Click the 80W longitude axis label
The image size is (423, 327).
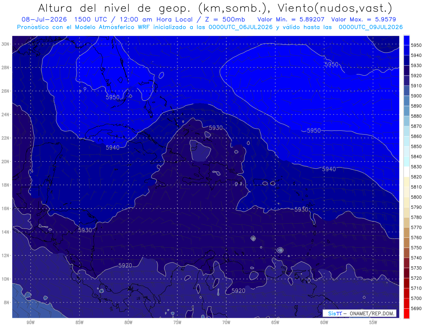coord(128,322)
